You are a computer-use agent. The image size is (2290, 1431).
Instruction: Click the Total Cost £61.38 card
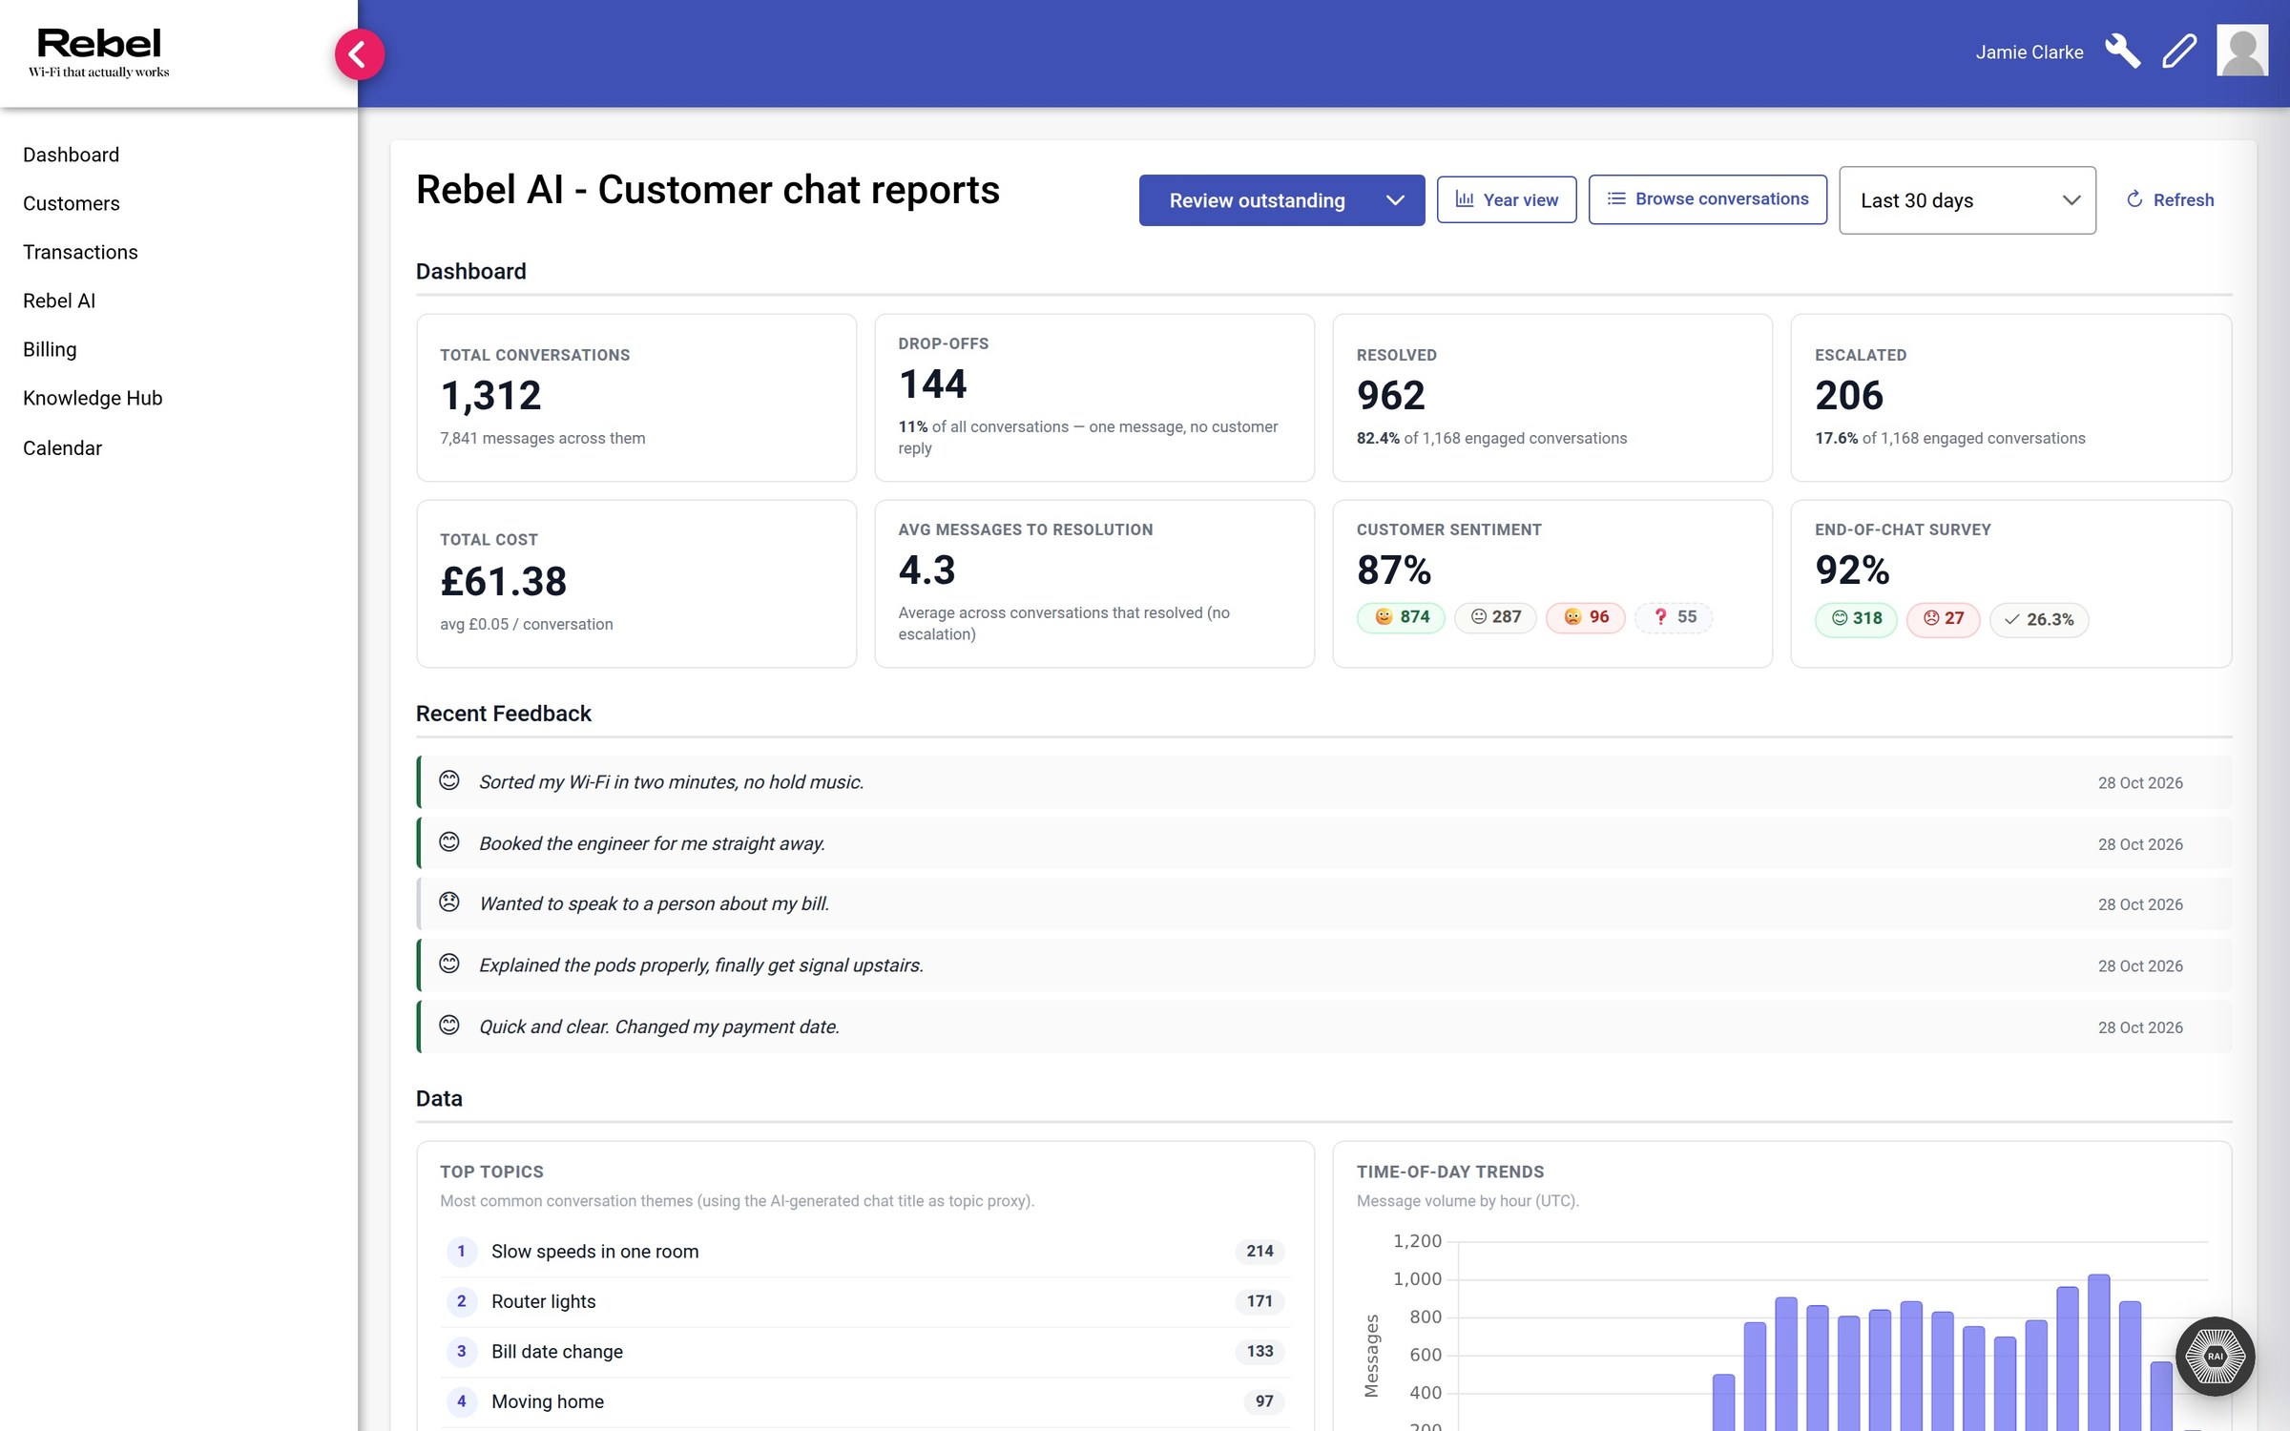coord(636,584)
